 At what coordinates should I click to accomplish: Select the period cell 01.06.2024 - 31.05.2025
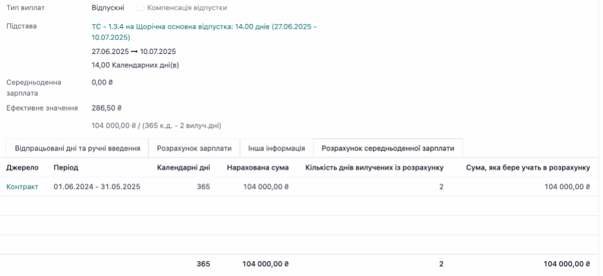(x=96, y=187)
